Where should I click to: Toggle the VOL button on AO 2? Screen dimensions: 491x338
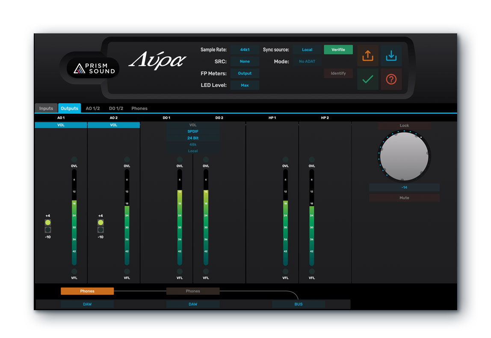114,125
